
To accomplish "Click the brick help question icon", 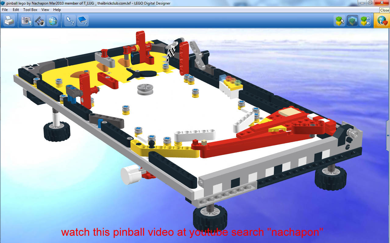I will pos(82,21).
